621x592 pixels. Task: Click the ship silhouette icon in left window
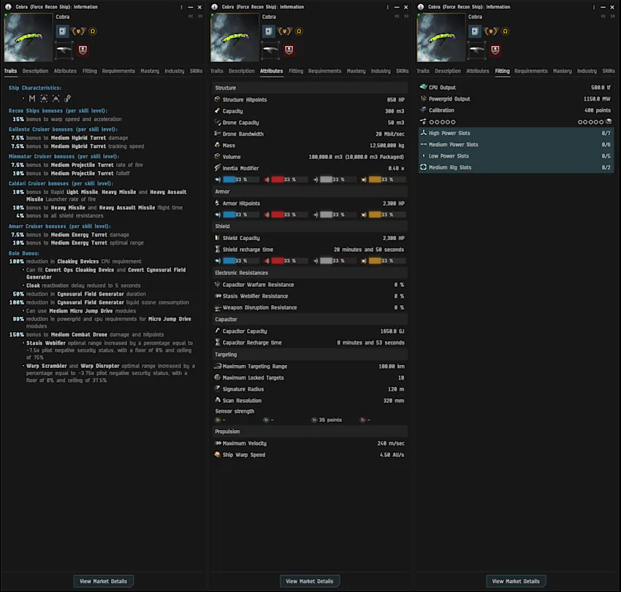point(64,50)
